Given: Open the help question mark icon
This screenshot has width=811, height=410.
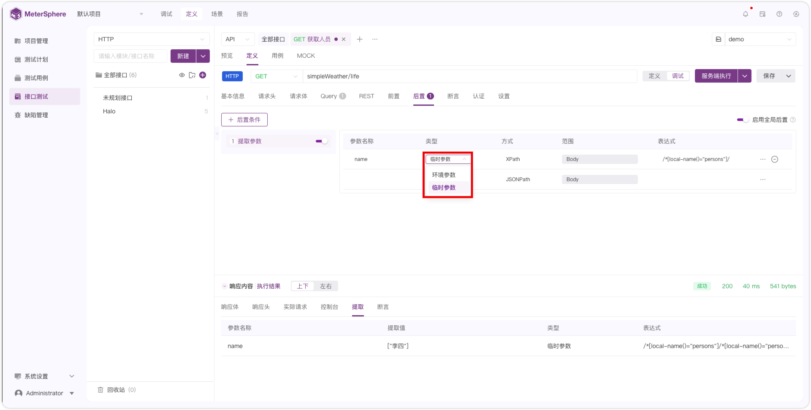Looking at the screenshot, I should coord(779,14).
